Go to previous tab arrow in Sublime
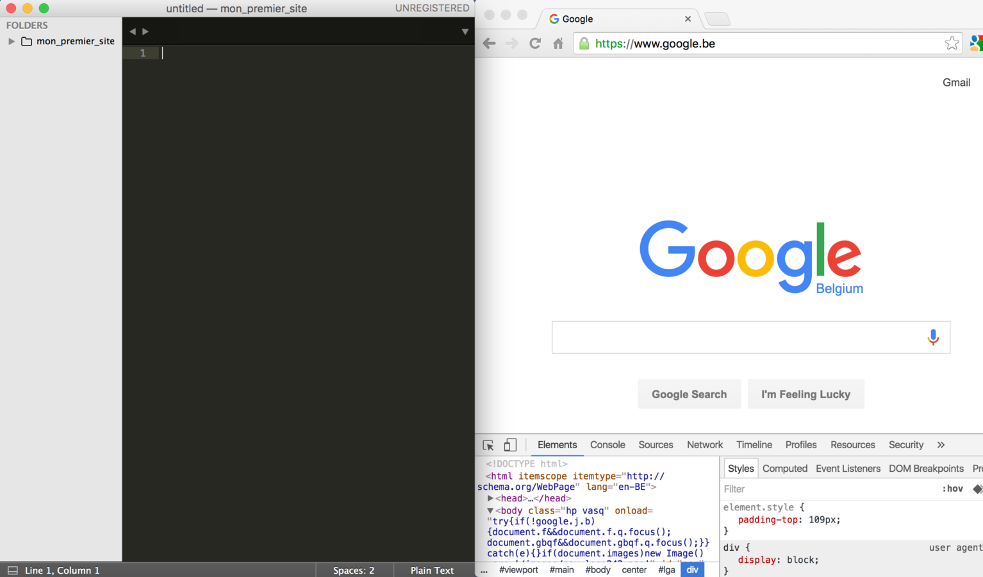This screenshot has height=577, width=983. [x=133, y=31]
